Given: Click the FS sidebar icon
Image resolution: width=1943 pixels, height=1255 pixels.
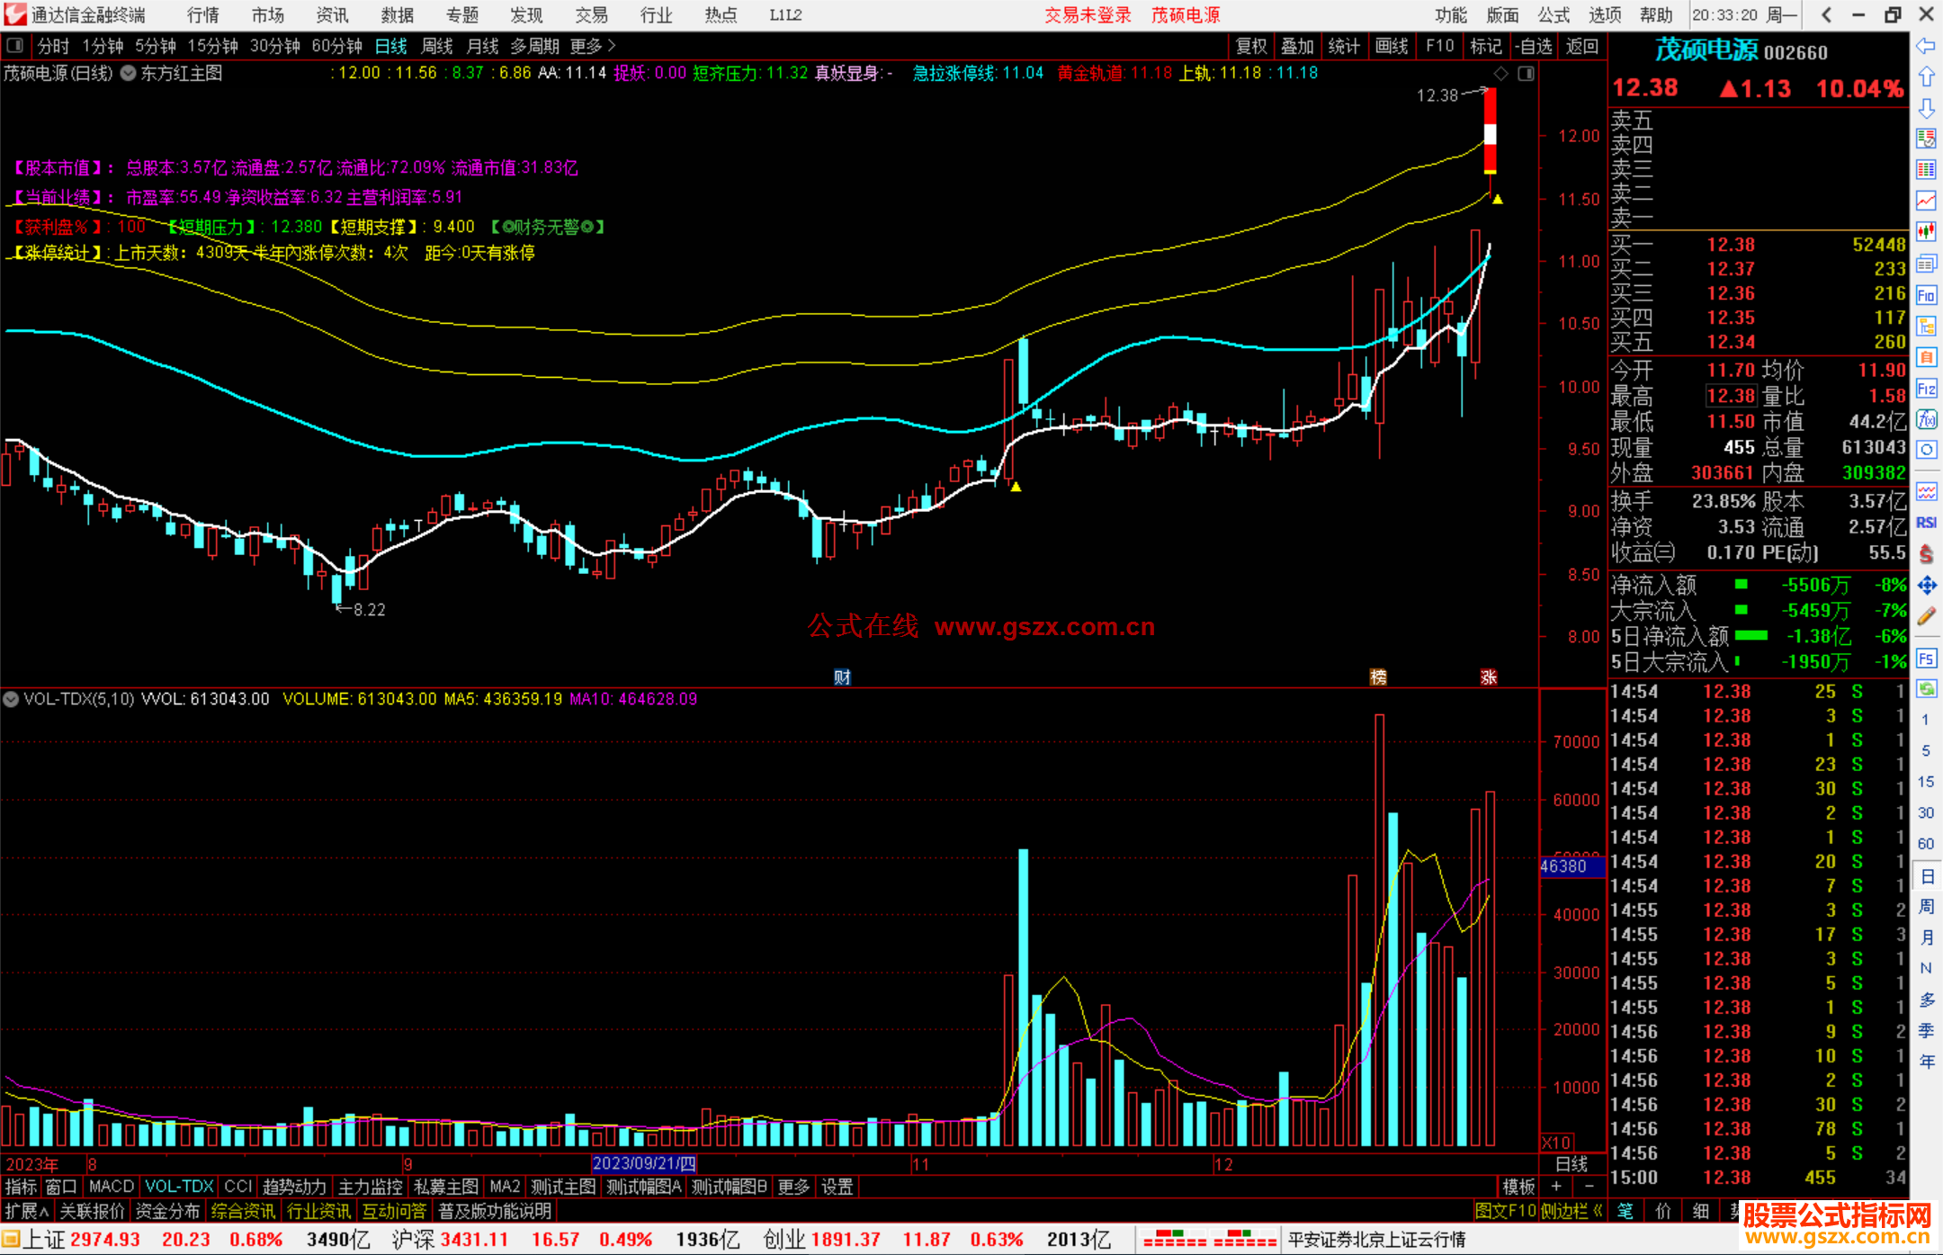Looking at the screenshot, I should [x=1926, y=658].
